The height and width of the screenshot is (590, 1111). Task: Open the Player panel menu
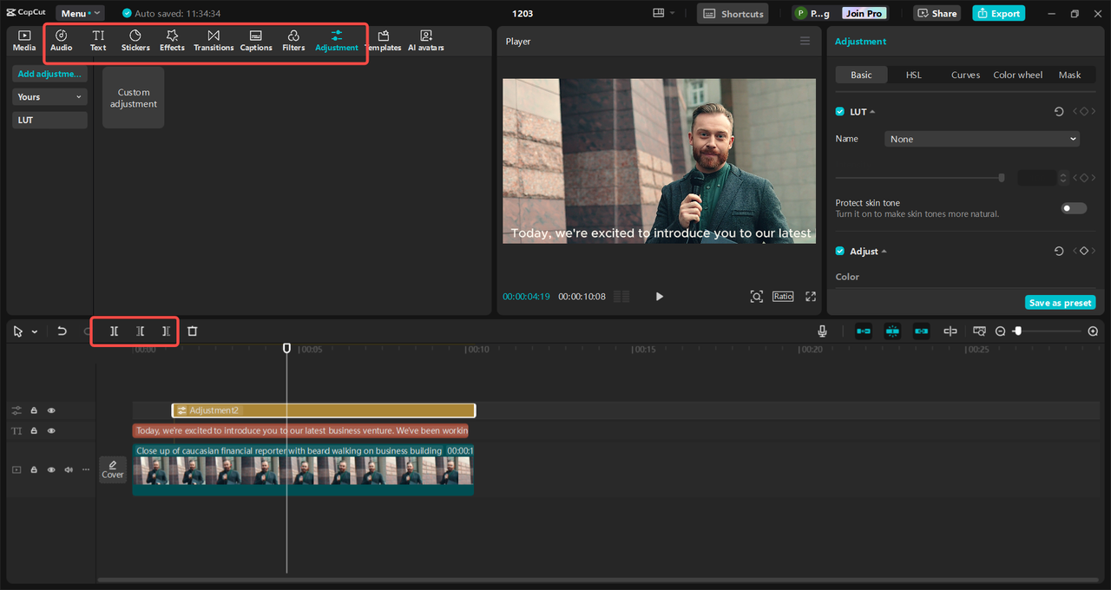[x=805, y=41]
